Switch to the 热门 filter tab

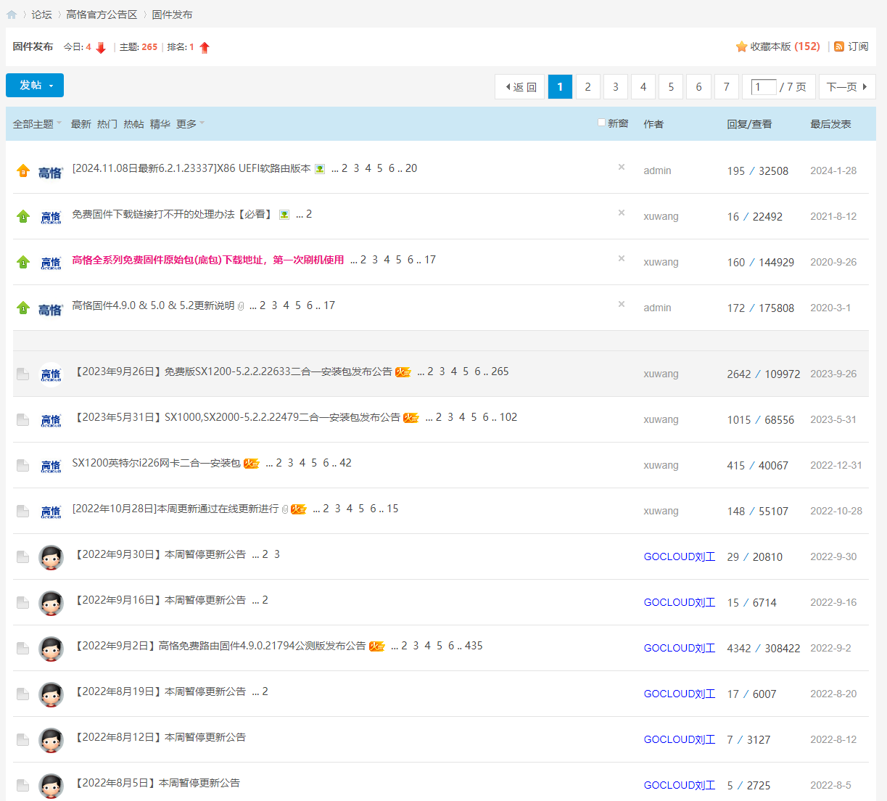click(x=107, y=124)
